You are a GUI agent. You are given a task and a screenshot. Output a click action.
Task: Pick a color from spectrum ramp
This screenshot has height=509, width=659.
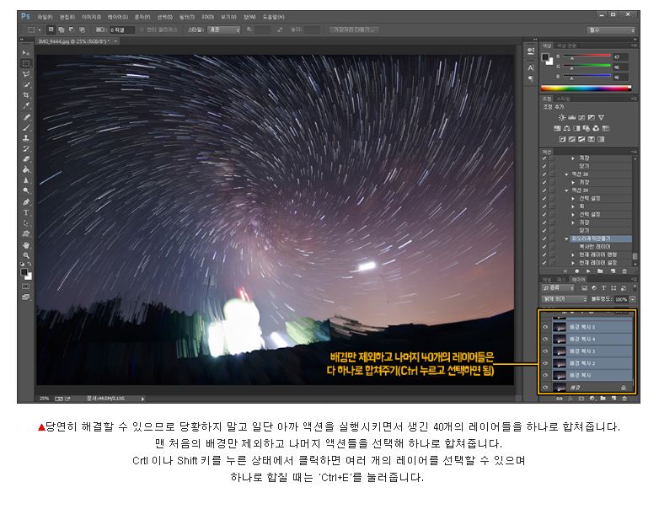point(586,88)
